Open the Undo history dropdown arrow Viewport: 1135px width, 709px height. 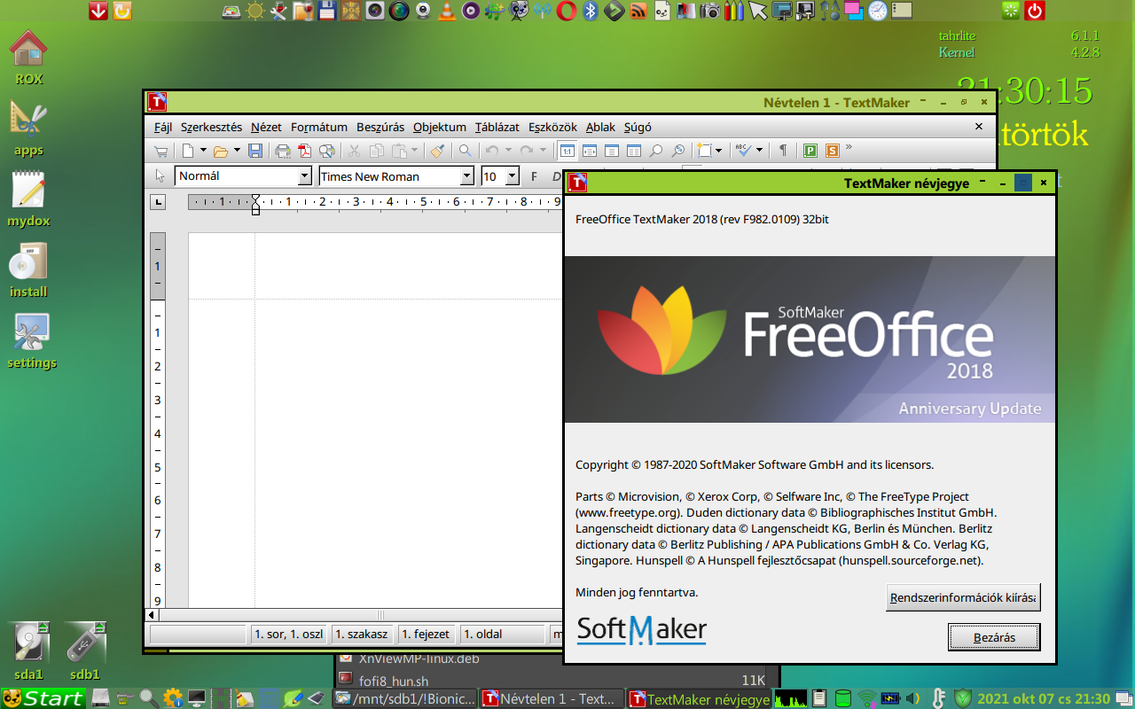(508, 151)
